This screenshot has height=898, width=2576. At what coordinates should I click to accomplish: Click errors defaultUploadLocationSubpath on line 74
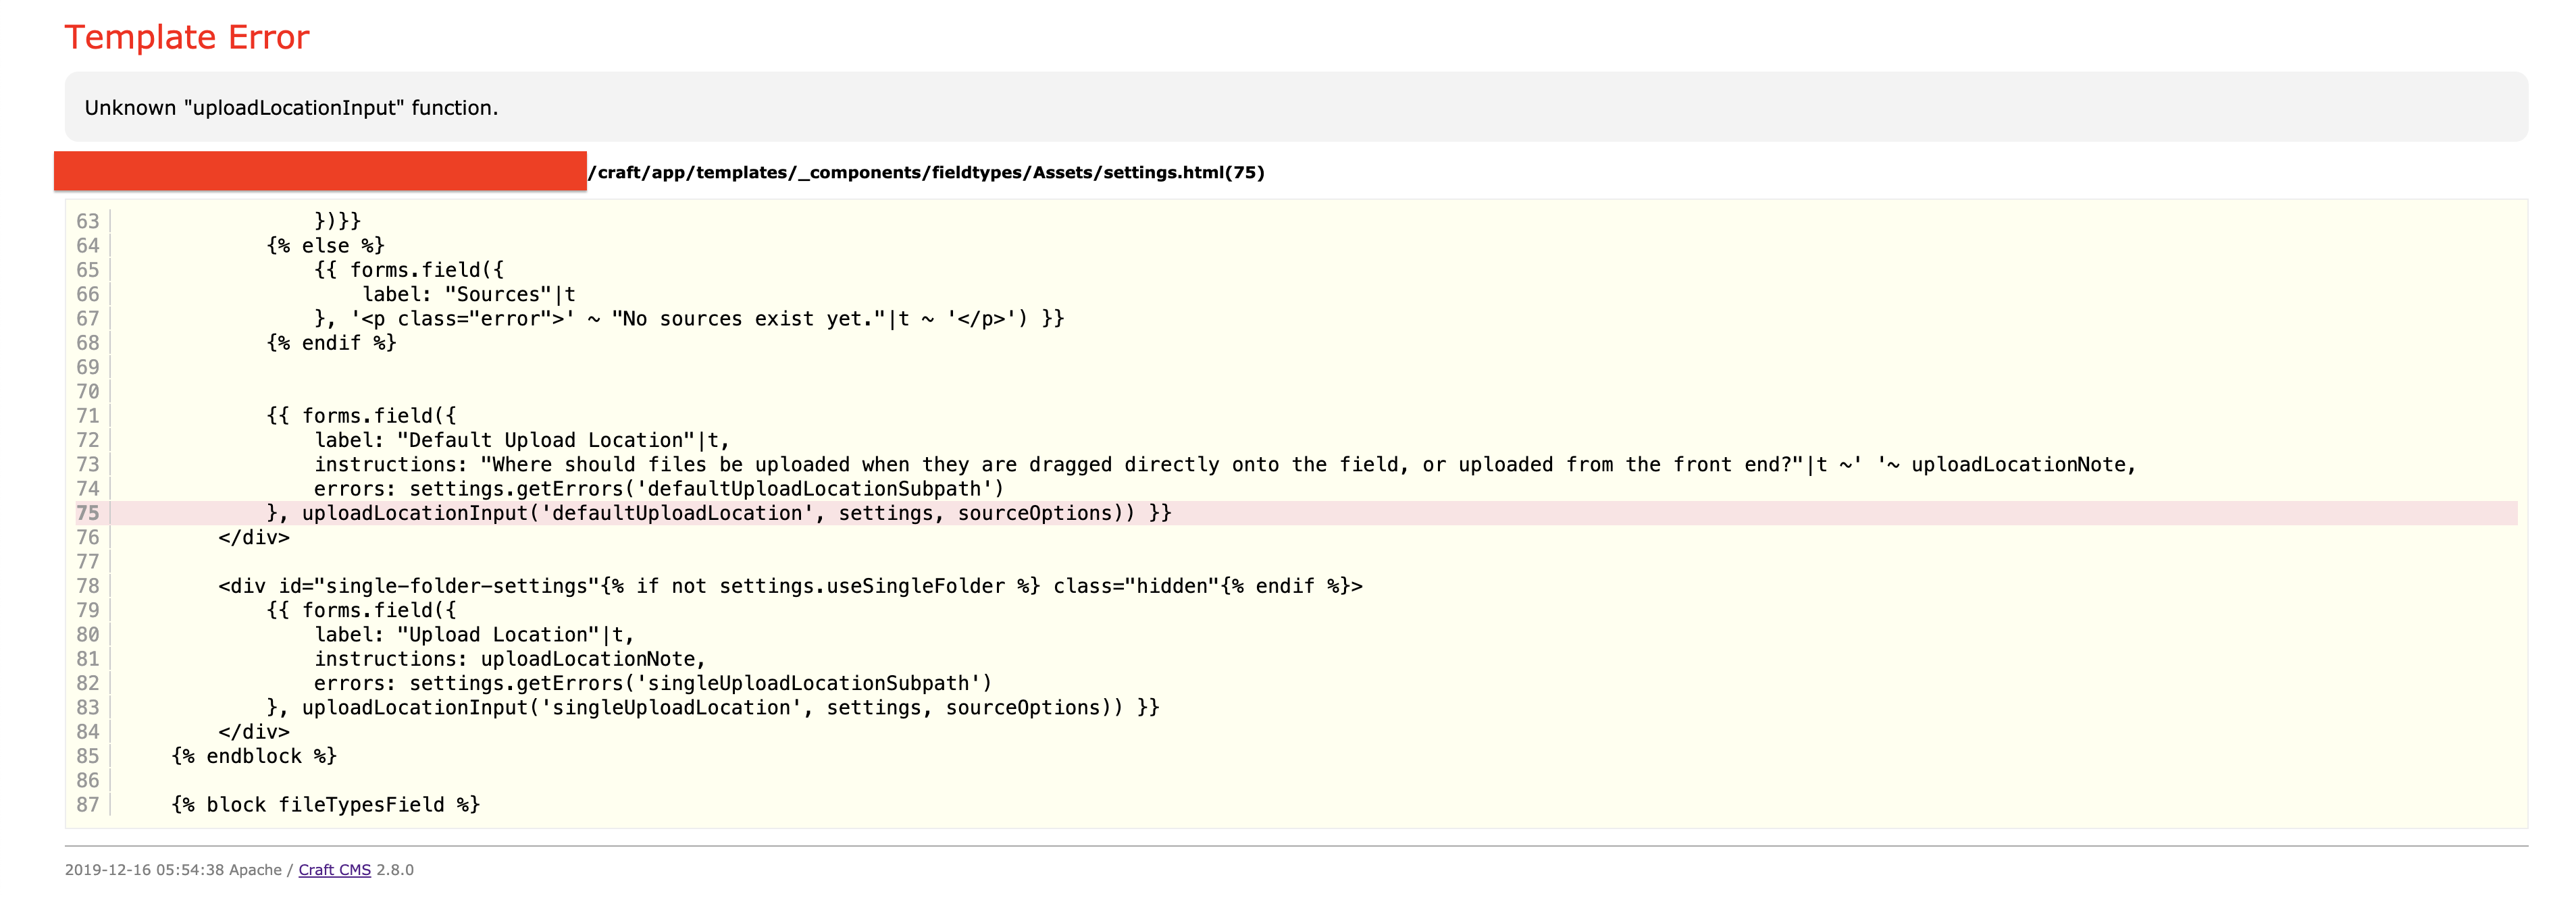tap(659, 489)
